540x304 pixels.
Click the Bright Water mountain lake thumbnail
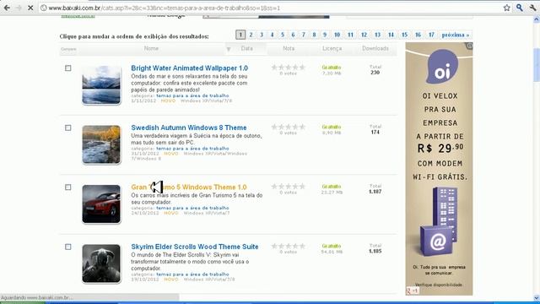click(101, 85)
